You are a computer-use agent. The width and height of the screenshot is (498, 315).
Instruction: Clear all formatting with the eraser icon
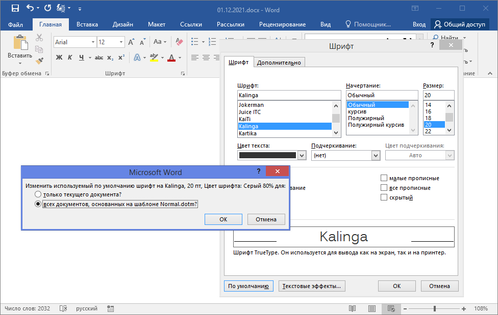click(x=179, y=42)
